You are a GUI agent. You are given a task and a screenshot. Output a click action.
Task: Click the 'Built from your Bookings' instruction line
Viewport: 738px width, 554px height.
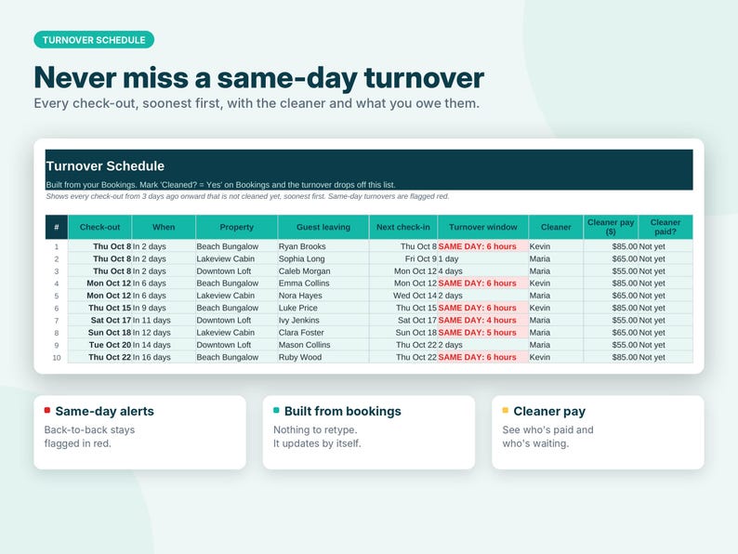(x=220, y=184)
